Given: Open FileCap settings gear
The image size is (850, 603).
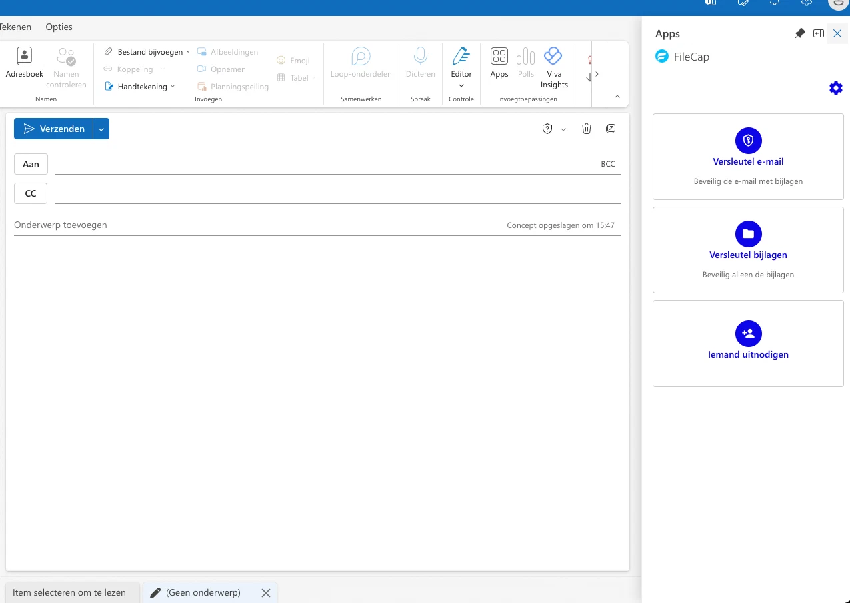Looking at the screenshot, I should click(835, 88).
